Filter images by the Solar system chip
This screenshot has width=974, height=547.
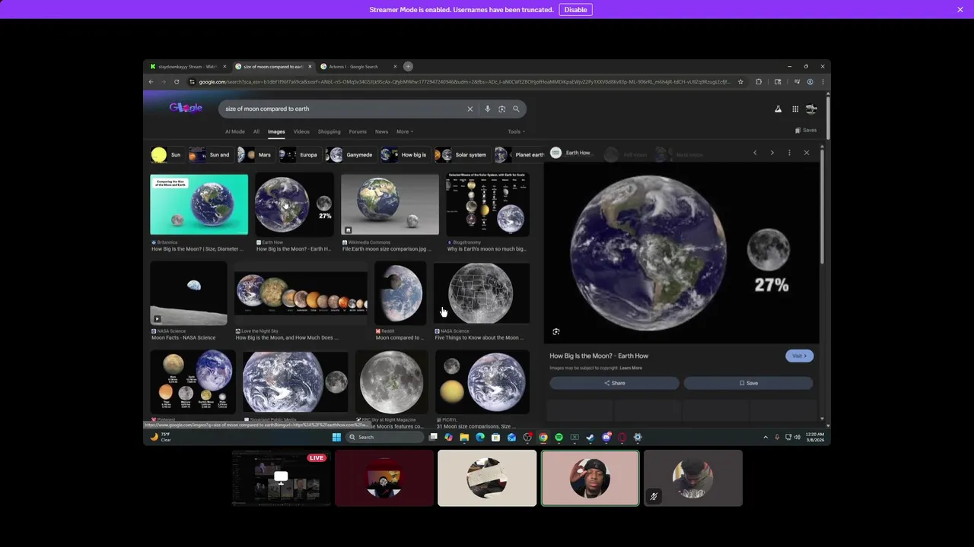coord(461,155)
